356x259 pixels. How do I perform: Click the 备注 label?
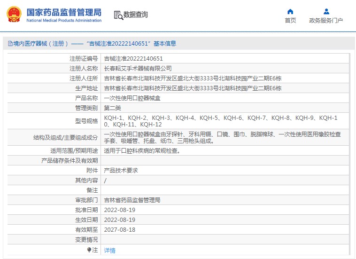92,190
